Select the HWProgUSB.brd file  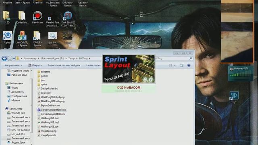point(48,118)
